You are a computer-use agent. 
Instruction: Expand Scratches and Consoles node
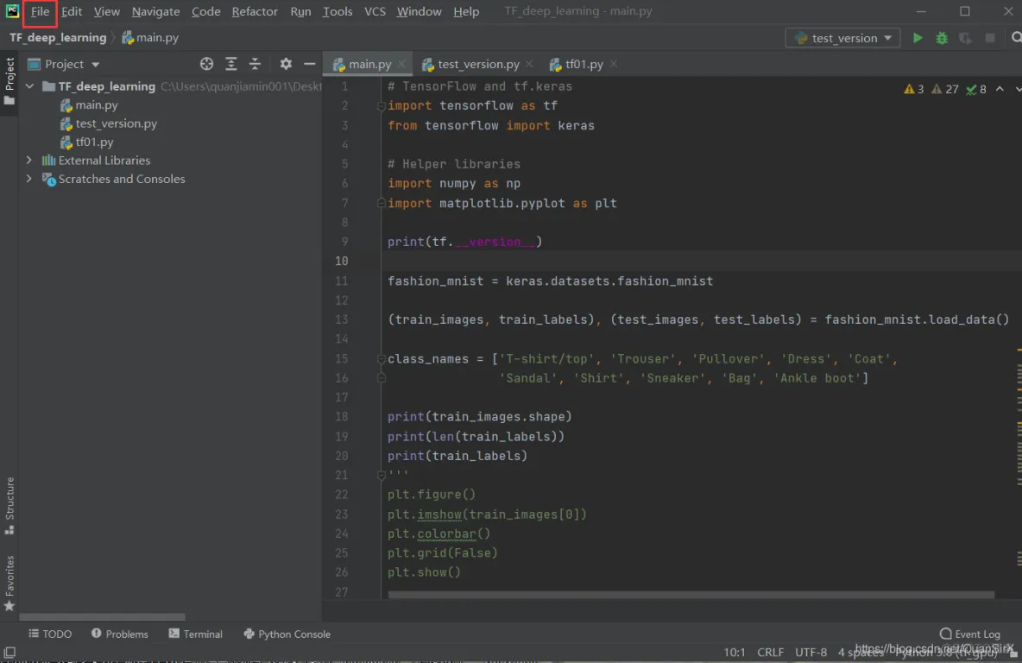[x=29, y=179]
